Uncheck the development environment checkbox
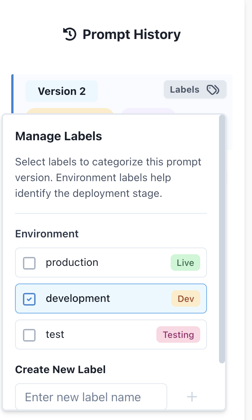This screenshot has width=252, height=420. click(29, 299)
